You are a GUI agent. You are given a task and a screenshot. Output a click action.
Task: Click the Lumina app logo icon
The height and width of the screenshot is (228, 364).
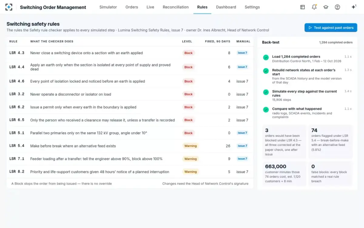pos(9,7)
